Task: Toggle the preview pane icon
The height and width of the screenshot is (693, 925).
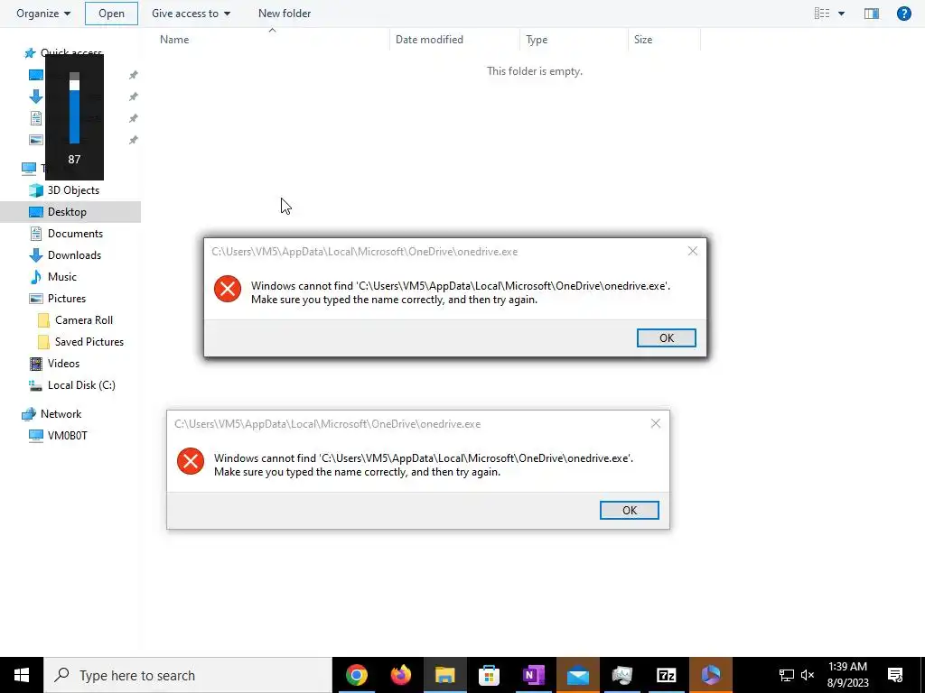Action: [872, 13]
